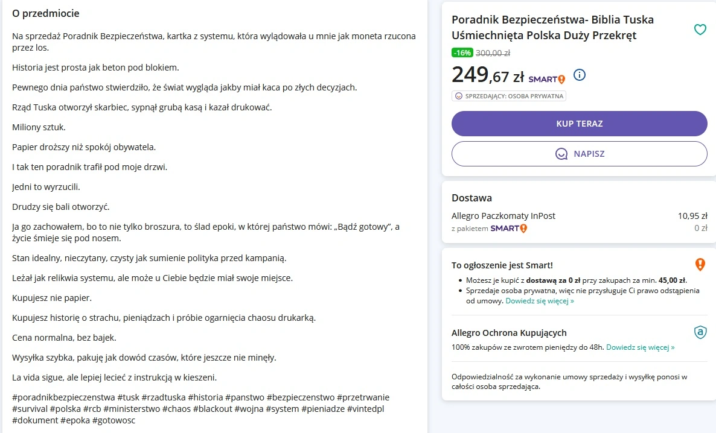The width and height of the screenshot is (716, 433).
Task: Click the orange Smart badge icon
Action: (x=700, y=264)
